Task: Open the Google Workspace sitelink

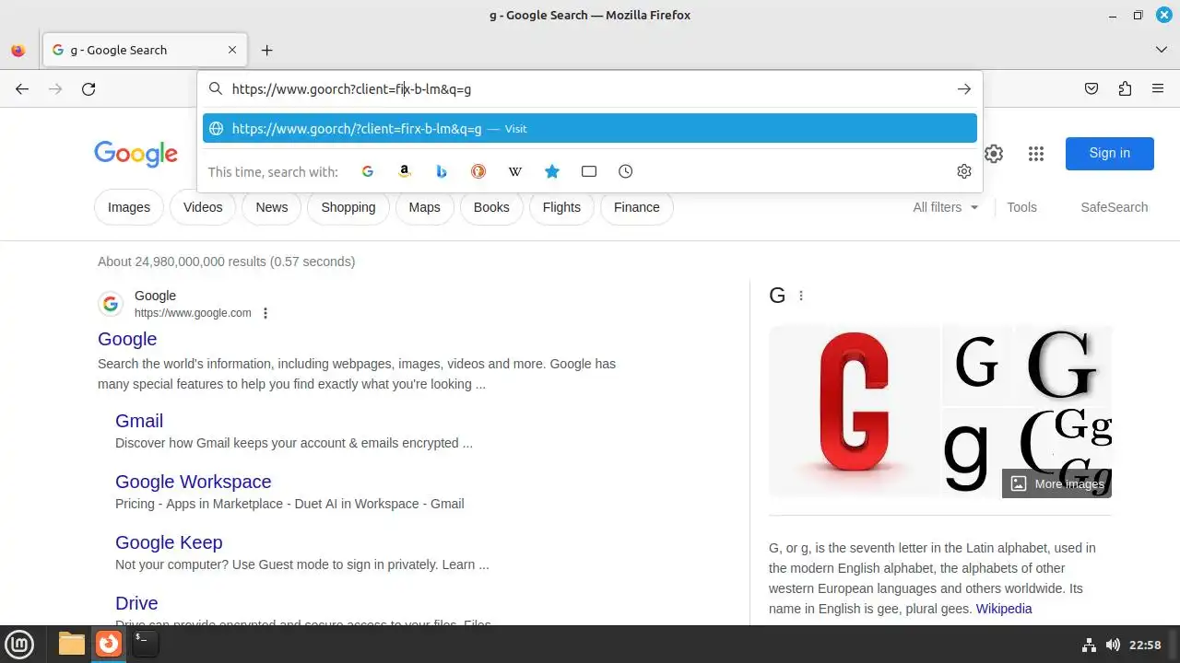Action: (x=194, y=482)
